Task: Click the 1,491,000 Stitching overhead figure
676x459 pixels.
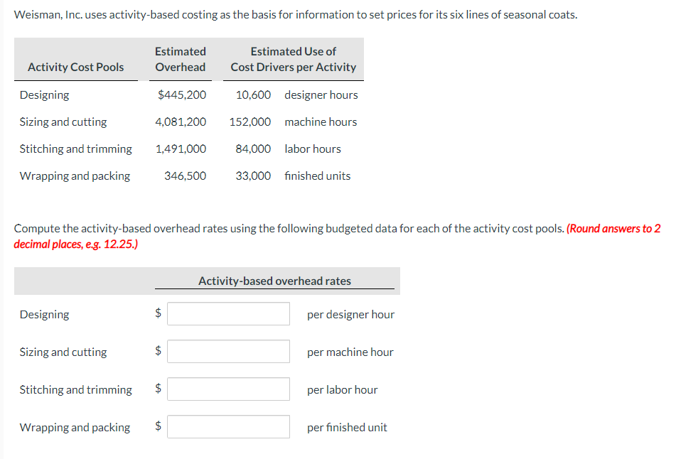Action: (x=183, y=148)
